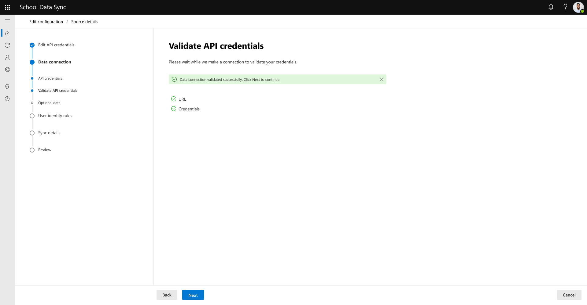Click the help question mark in header
This screenshot has height=305, width=587.
[x=565, y=7]
